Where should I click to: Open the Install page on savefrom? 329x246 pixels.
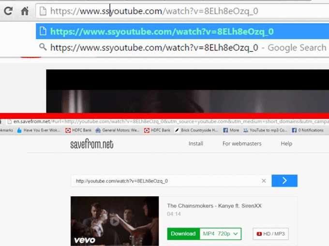click(196, 144)
